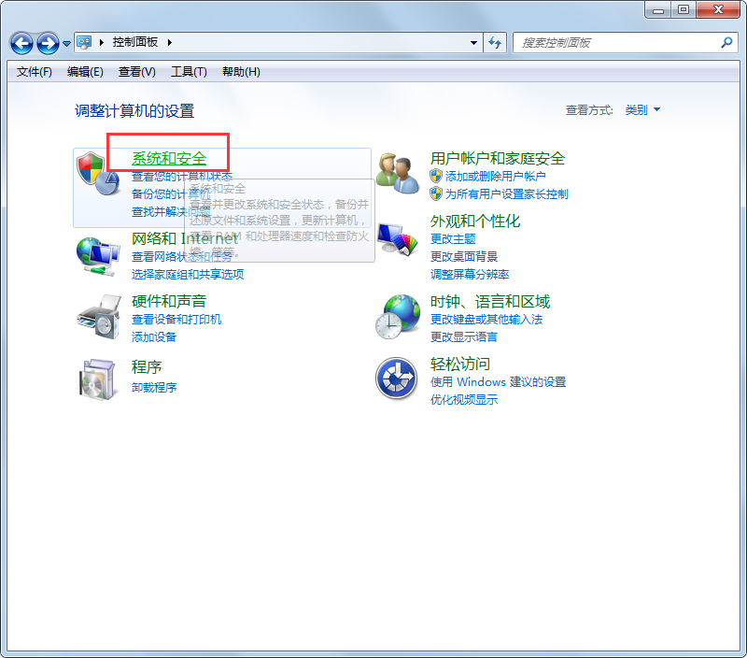Click the back navigation arrow

[x=20, y=43]
